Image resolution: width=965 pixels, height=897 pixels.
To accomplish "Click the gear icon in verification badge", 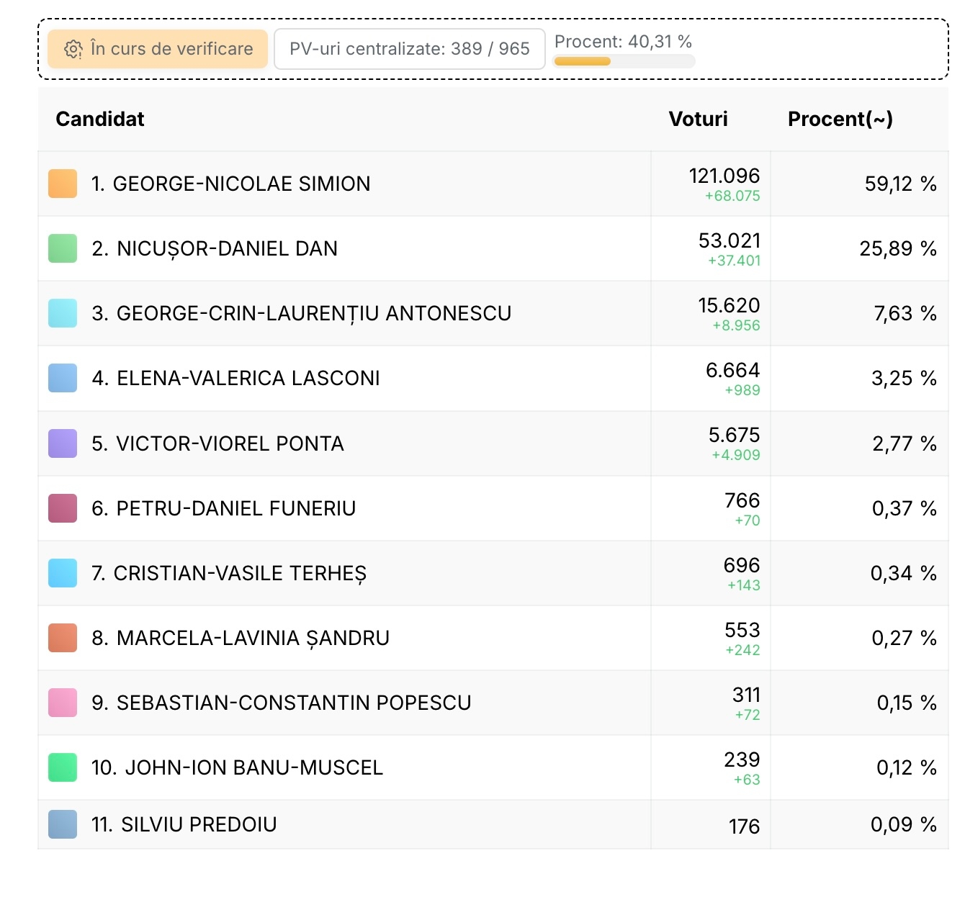I will pyautogui.click(x=73, y=49).
